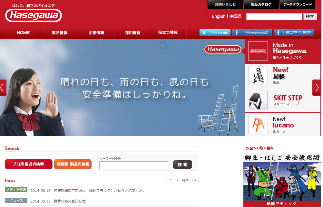The height and width of the screenshot is (207, 323).
Task: Open the 脚立・はしご 安全使用術 ninja banner
Action: (282, 180)
